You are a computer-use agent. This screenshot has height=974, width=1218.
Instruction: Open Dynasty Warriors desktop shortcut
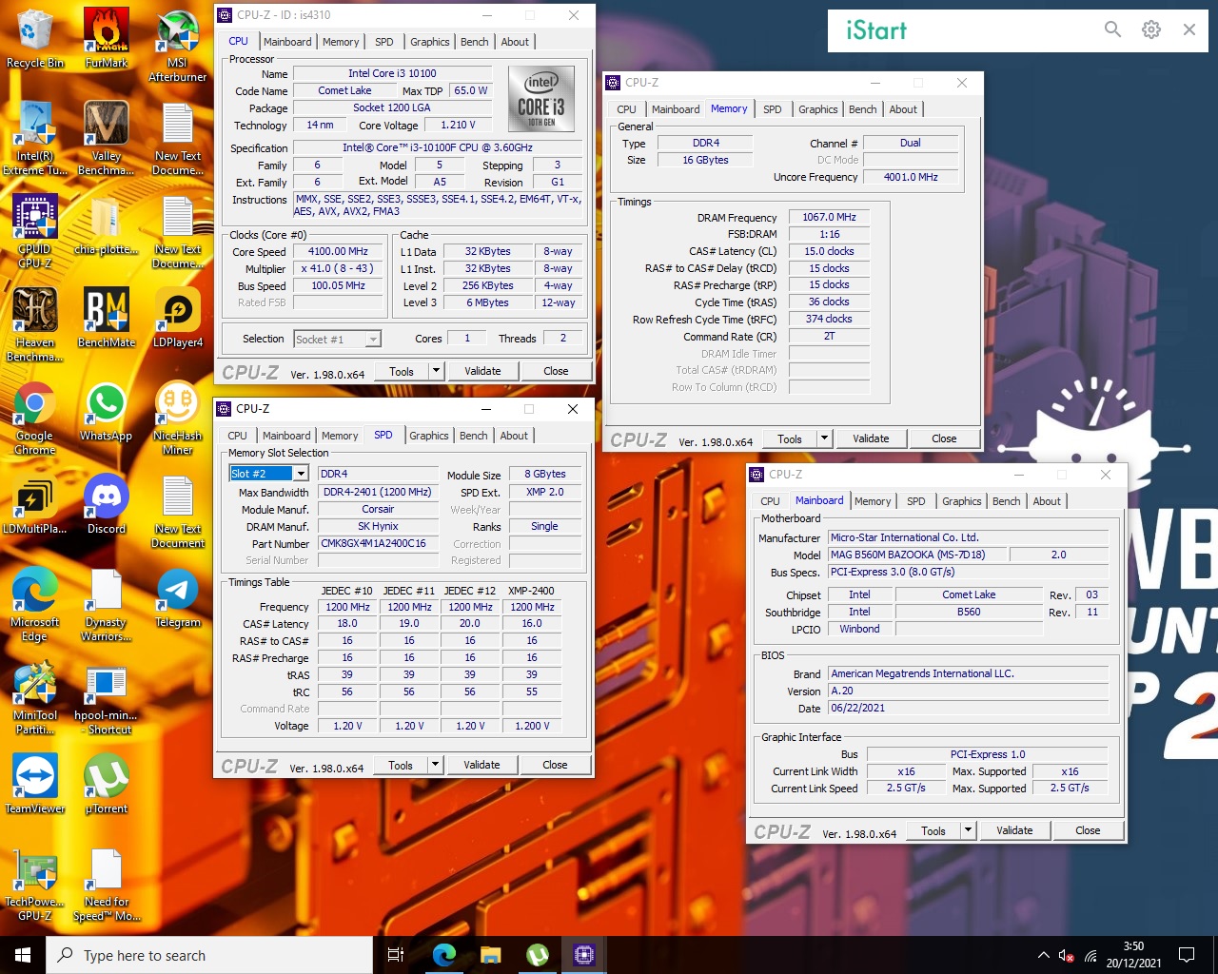coord(107,605)
